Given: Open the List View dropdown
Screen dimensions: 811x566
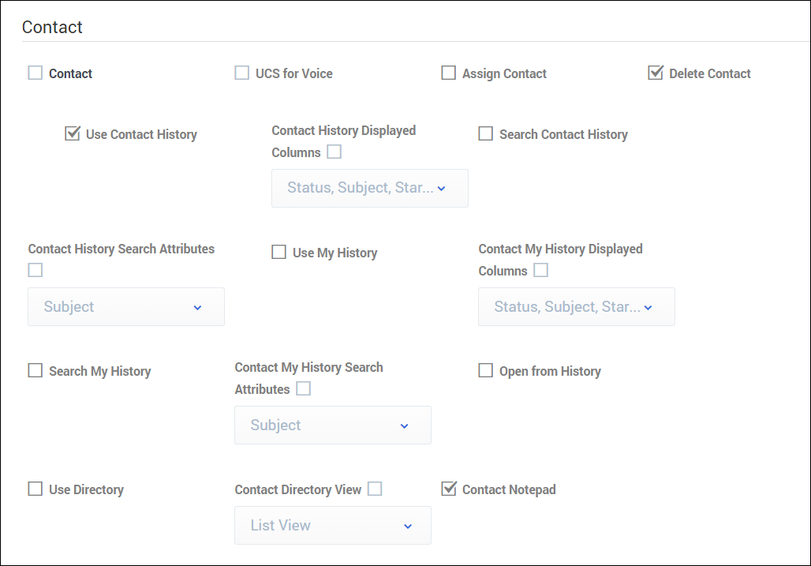Looking at the screenshot, I should [x=332, y=526].
